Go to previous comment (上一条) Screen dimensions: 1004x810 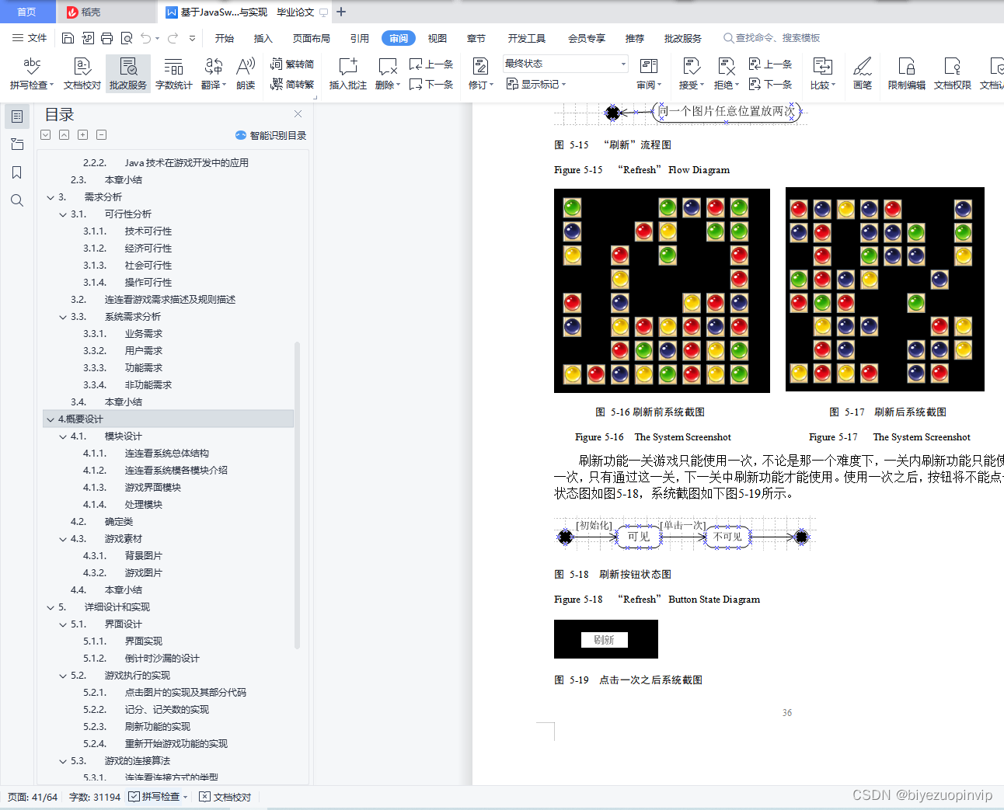coord(431,64)
